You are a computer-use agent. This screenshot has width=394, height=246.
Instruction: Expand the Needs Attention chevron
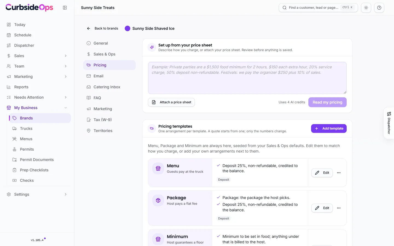66,97
